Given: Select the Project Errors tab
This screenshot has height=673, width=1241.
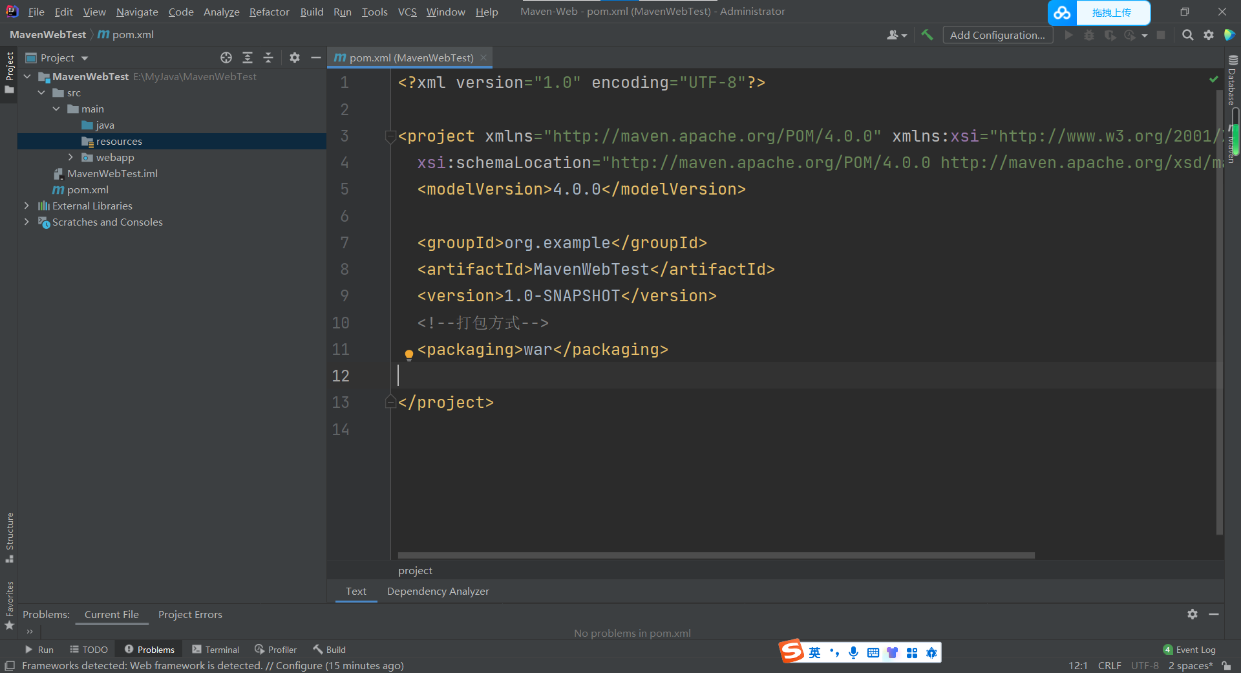Looking at the screenshot, I should [190, 614].
